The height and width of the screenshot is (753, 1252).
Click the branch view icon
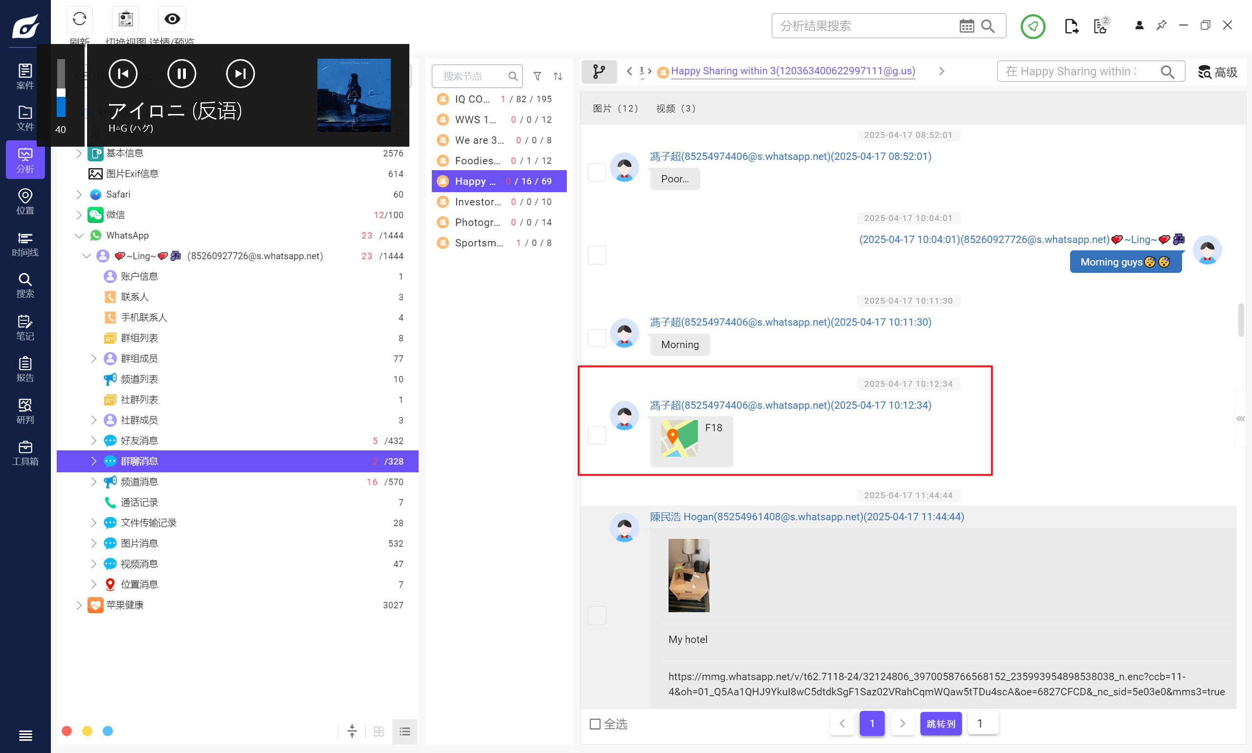599,71
